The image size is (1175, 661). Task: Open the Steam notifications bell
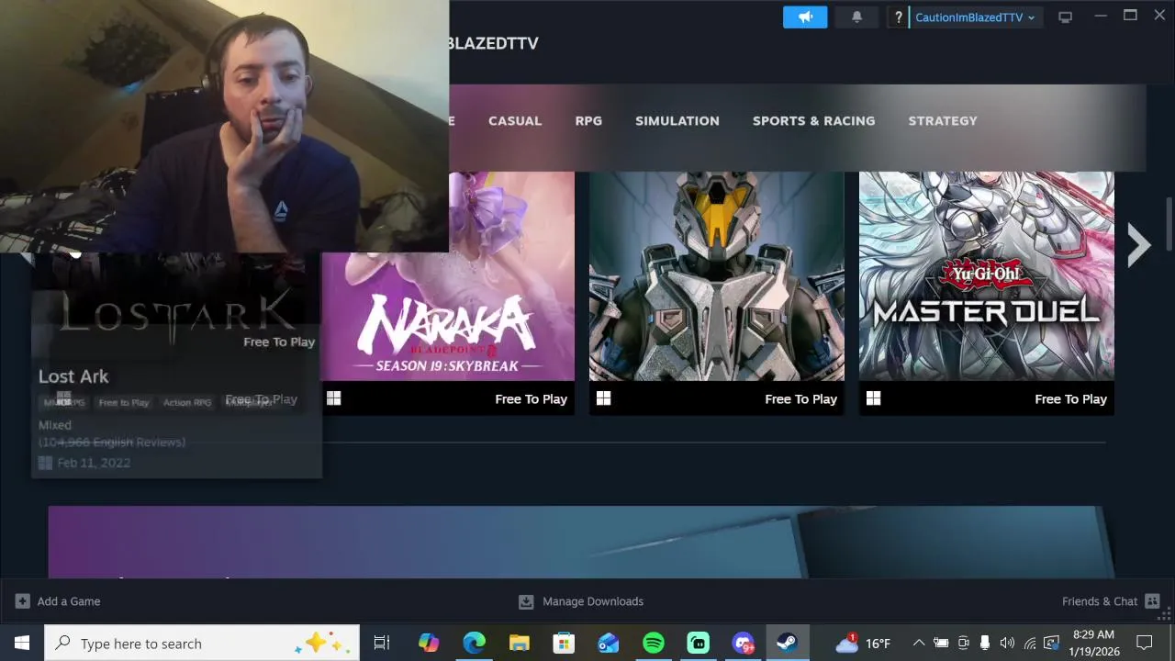point(856,17)
